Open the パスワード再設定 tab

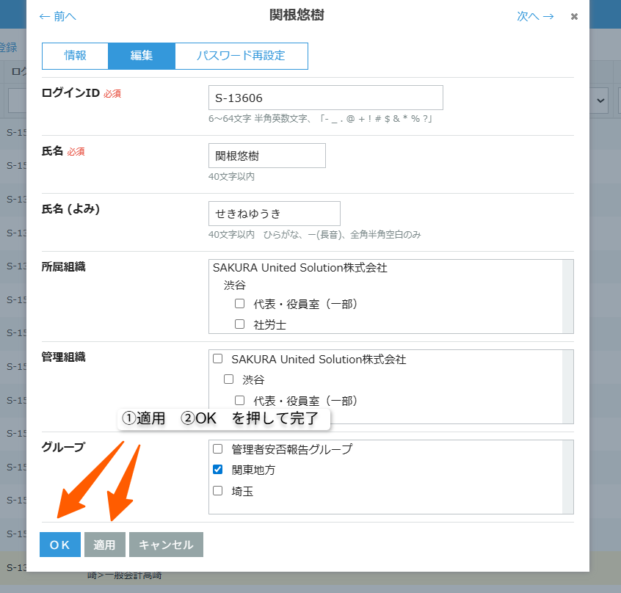241,56
